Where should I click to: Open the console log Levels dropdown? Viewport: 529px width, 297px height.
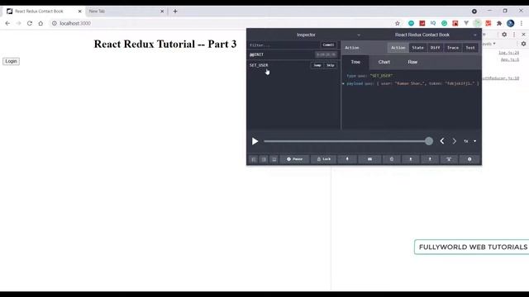(x=488, y=44)
